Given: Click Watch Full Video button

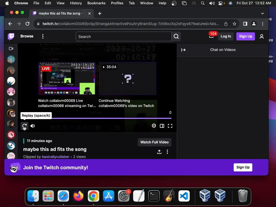Looking at the screenshot, I should coord(154,142).
